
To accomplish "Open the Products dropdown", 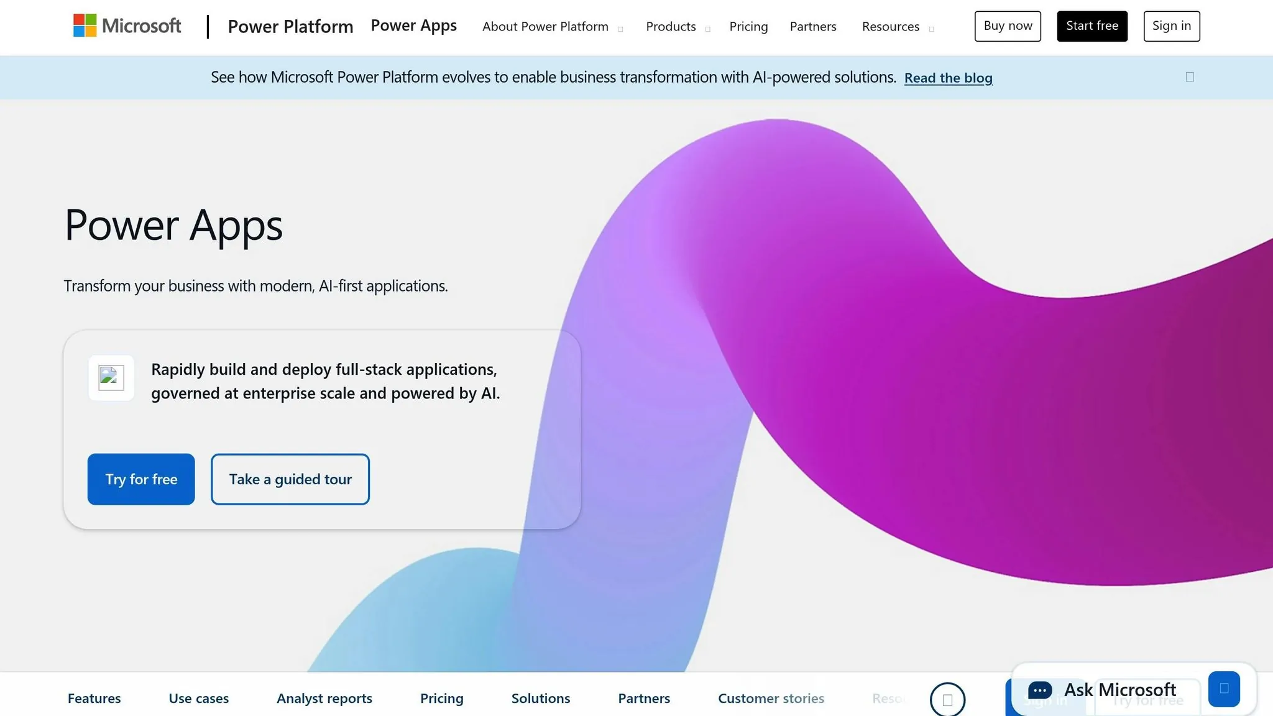I will pos(671,26).
